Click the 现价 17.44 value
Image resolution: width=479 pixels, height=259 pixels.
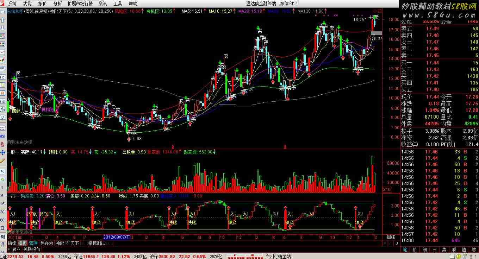coord(432,97)
